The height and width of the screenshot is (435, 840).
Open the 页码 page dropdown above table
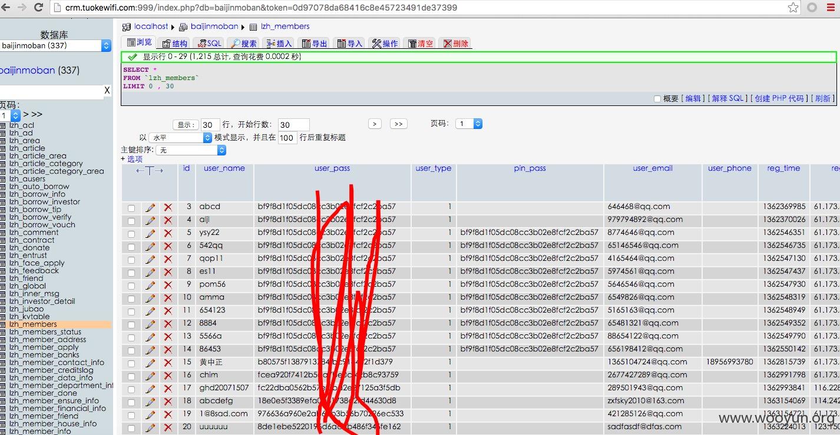point(469,124)
